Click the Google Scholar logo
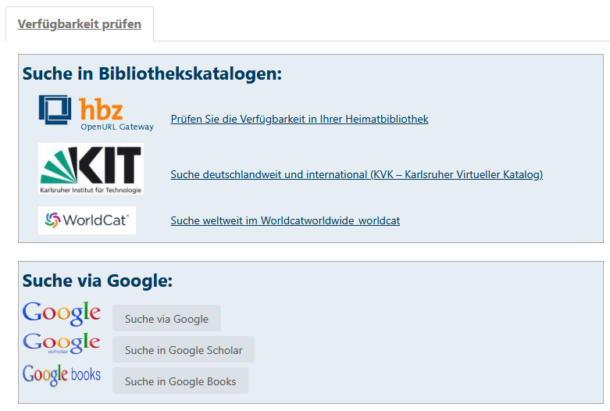 click(62, 343)
